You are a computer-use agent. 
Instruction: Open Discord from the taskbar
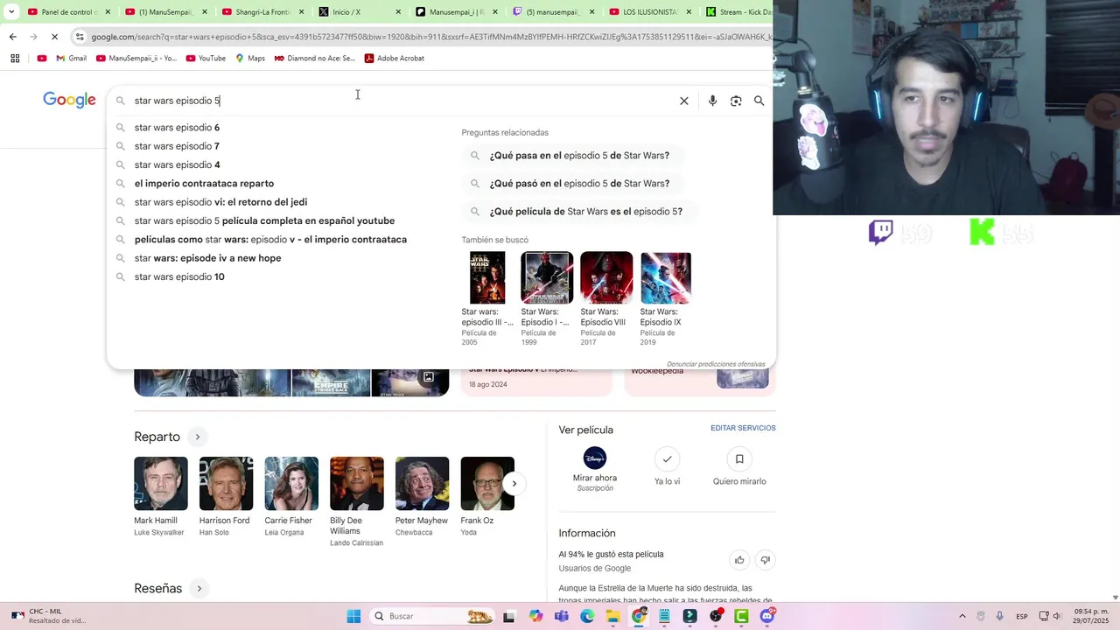click(x=767, y=616)
